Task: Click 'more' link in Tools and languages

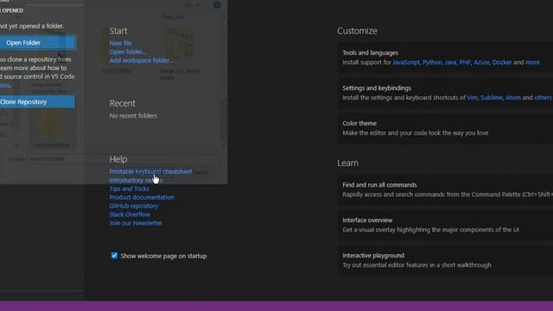Action: click(x=532, y=62)
